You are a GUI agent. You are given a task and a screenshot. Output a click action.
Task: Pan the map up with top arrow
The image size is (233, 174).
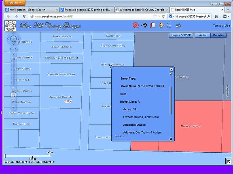coord(13,33)
